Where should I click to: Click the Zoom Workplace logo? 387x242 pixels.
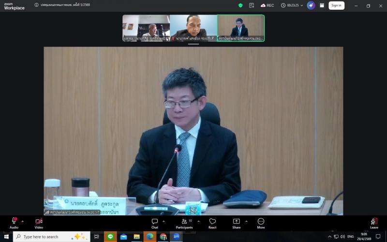point(14,6)
